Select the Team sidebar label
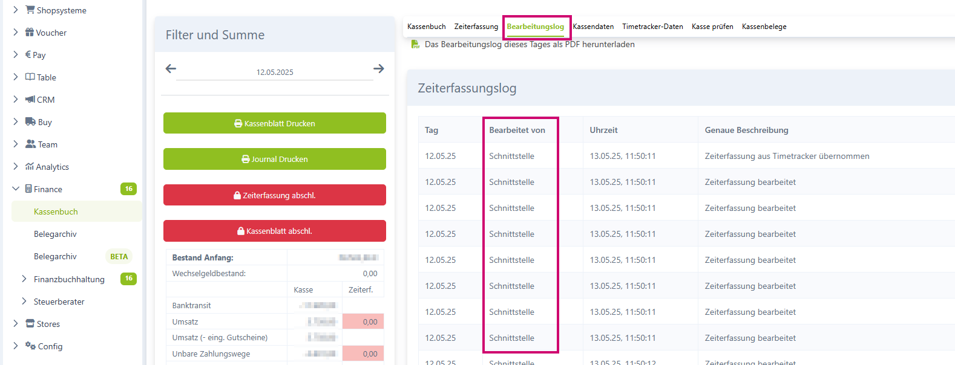 click(x=48, y=144)
